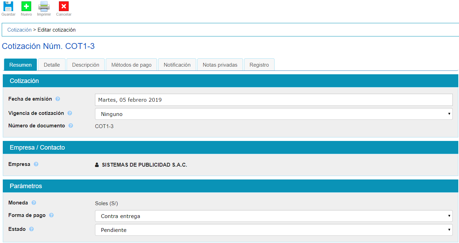459x243 pixels.
Task: Click help icon next to Estado
Action: tap(32, 229)
